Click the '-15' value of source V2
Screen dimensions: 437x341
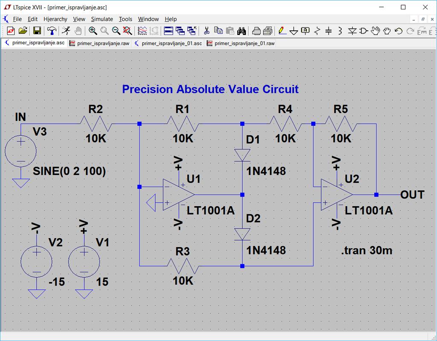click(57, 282)
